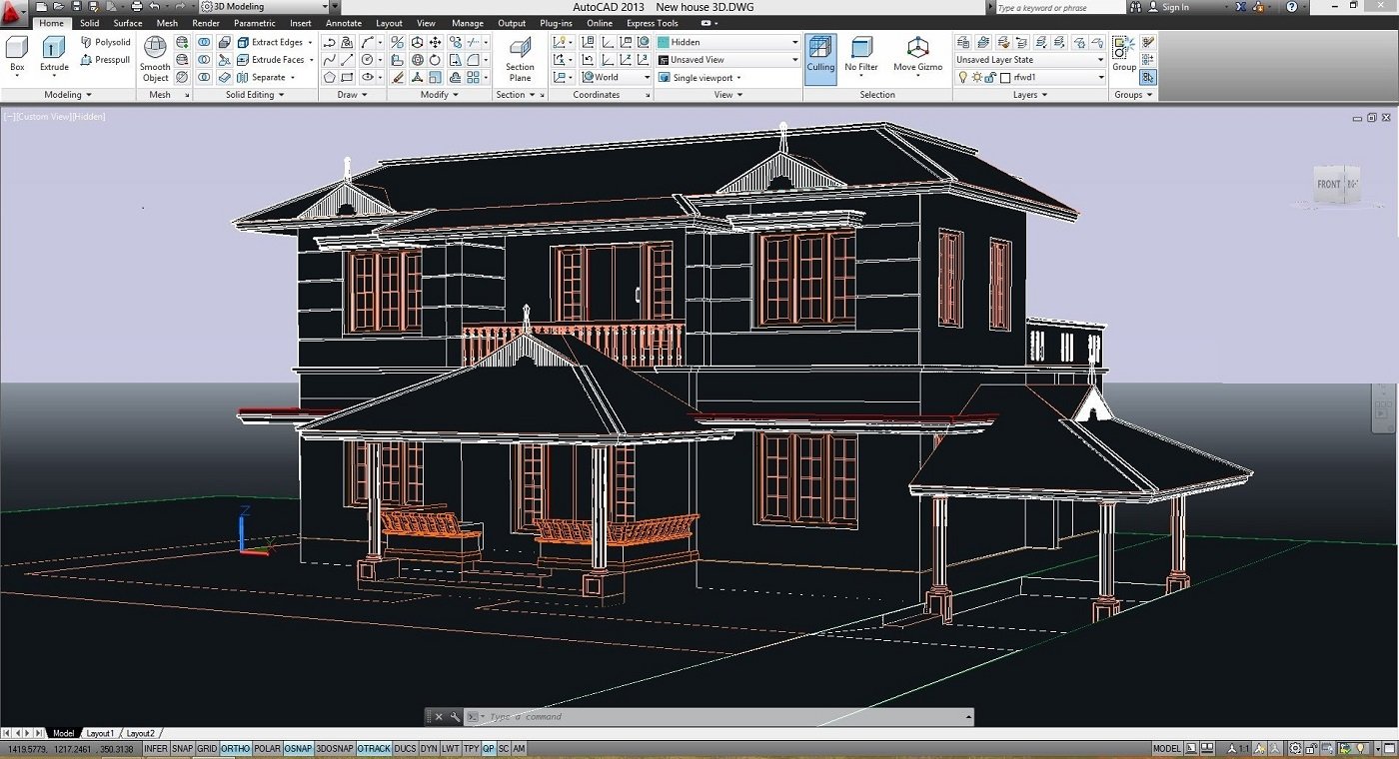Toggle Culling selection mode
Viewport: 1399px width, 759px height.
pos(820,59)
